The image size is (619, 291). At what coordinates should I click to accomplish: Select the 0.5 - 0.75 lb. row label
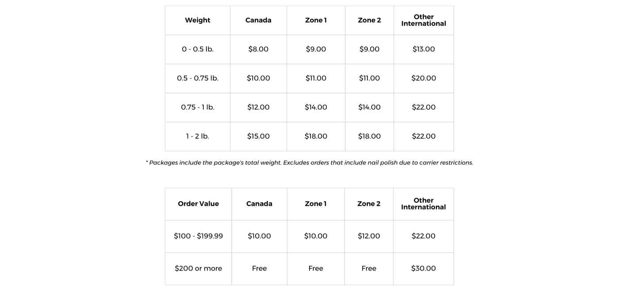[198, 78]
